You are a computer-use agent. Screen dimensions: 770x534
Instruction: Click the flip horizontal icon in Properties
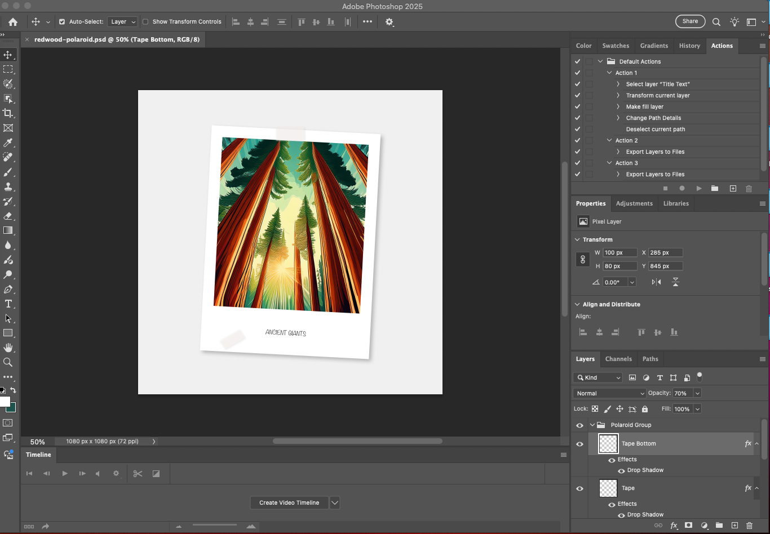[x=656, y=282]
